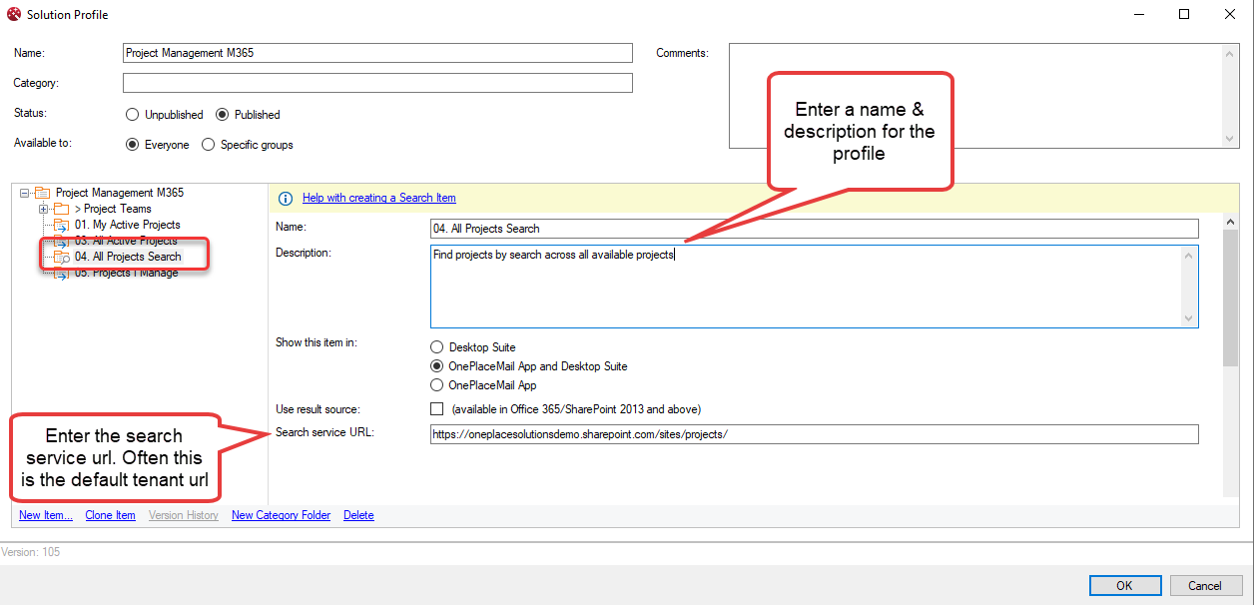Click the Solution Profile app icon in title bar
1254x605 pixels.
(13, 15)
